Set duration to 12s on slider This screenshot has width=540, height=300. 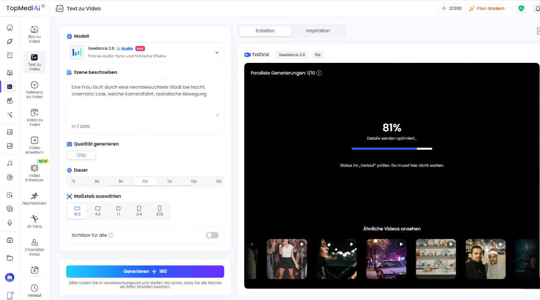tap(194, 181)
